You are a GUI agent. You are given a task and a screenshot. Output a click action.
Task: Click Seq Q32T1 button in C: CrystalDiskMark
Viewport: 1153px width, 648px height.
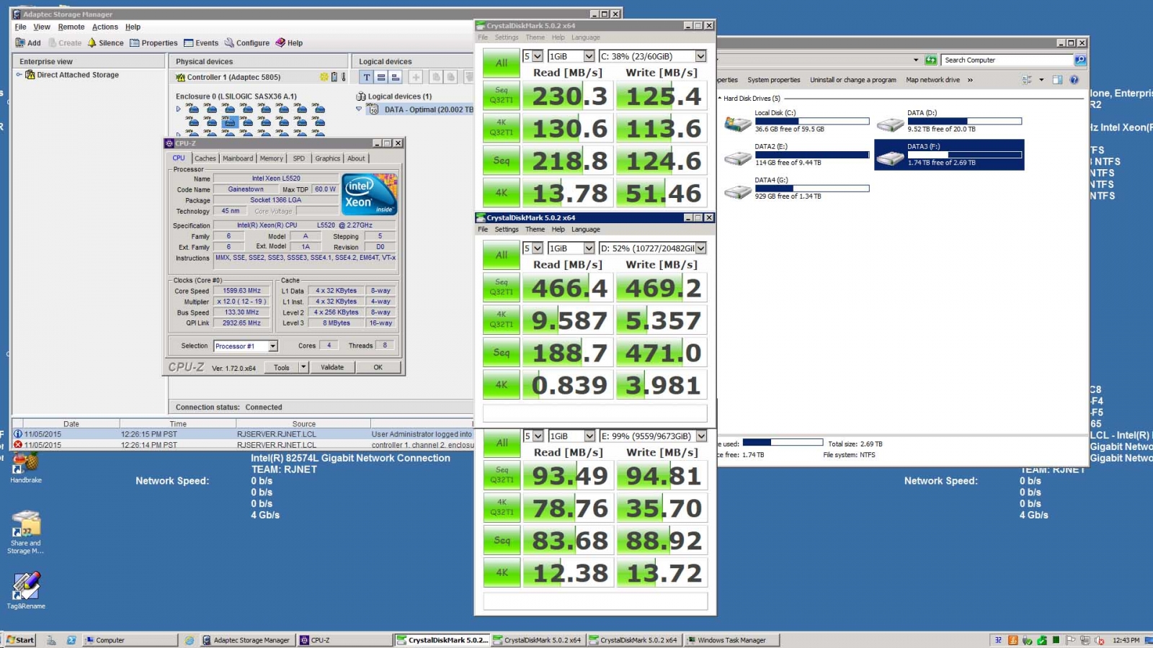click(502, 95)
